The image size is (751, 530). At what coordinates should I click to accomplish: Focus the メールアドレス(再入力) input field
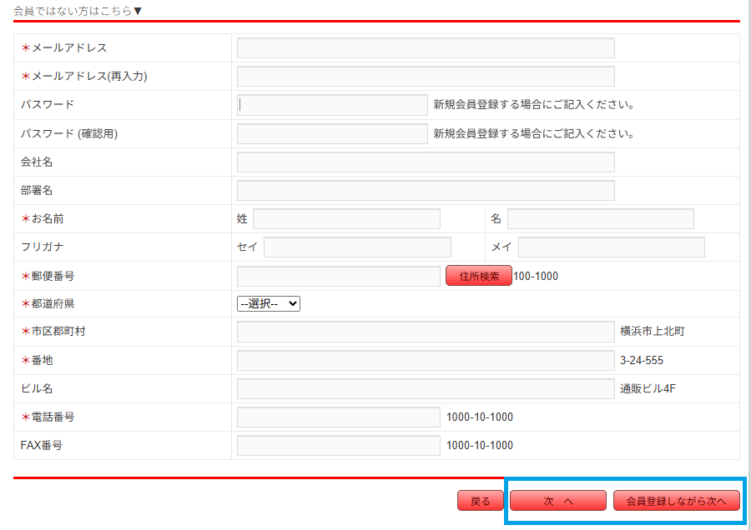pyautogui.click(x=426, y=76)
